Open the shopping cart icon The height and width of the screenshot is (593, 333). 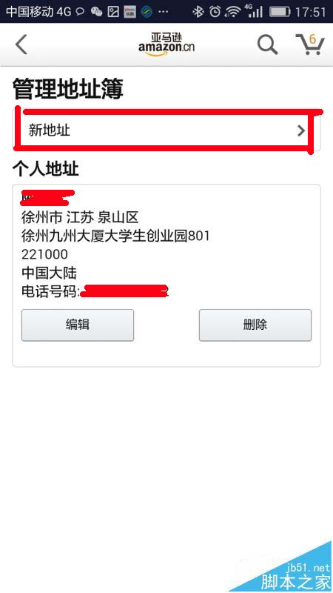(309, 44)
